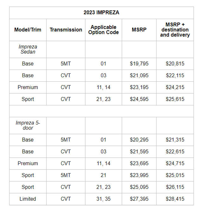Click the Transmission column header

(66, 30)
